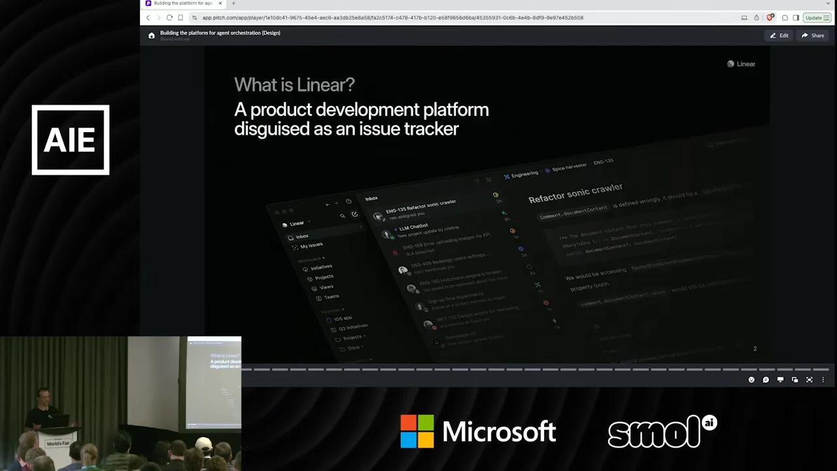
Task: Open the slide comments bubble
Action: tap(766, 380)
